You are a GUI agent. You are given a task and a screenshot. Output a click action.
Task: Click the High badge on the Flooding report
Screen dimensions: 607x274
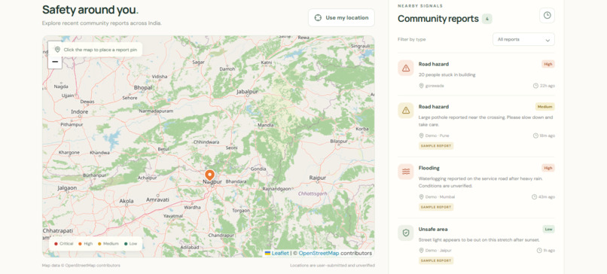pos(548,168)
